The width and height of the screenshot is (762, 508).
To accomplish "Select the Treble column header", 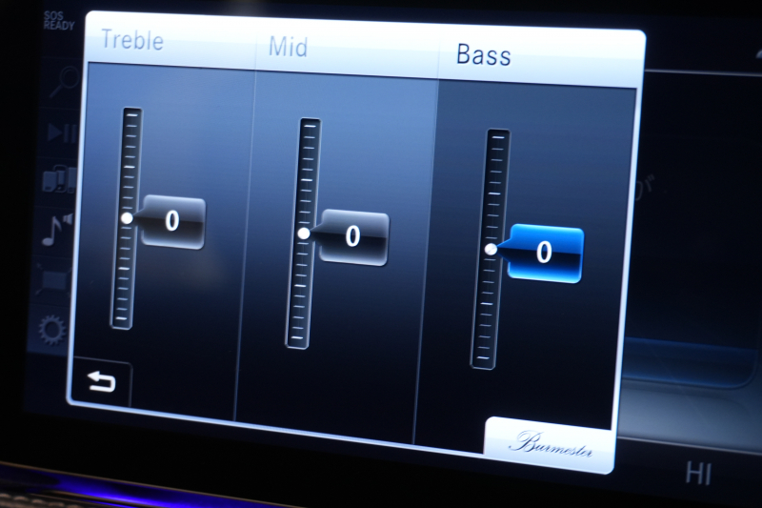I will tap(131, 40).
